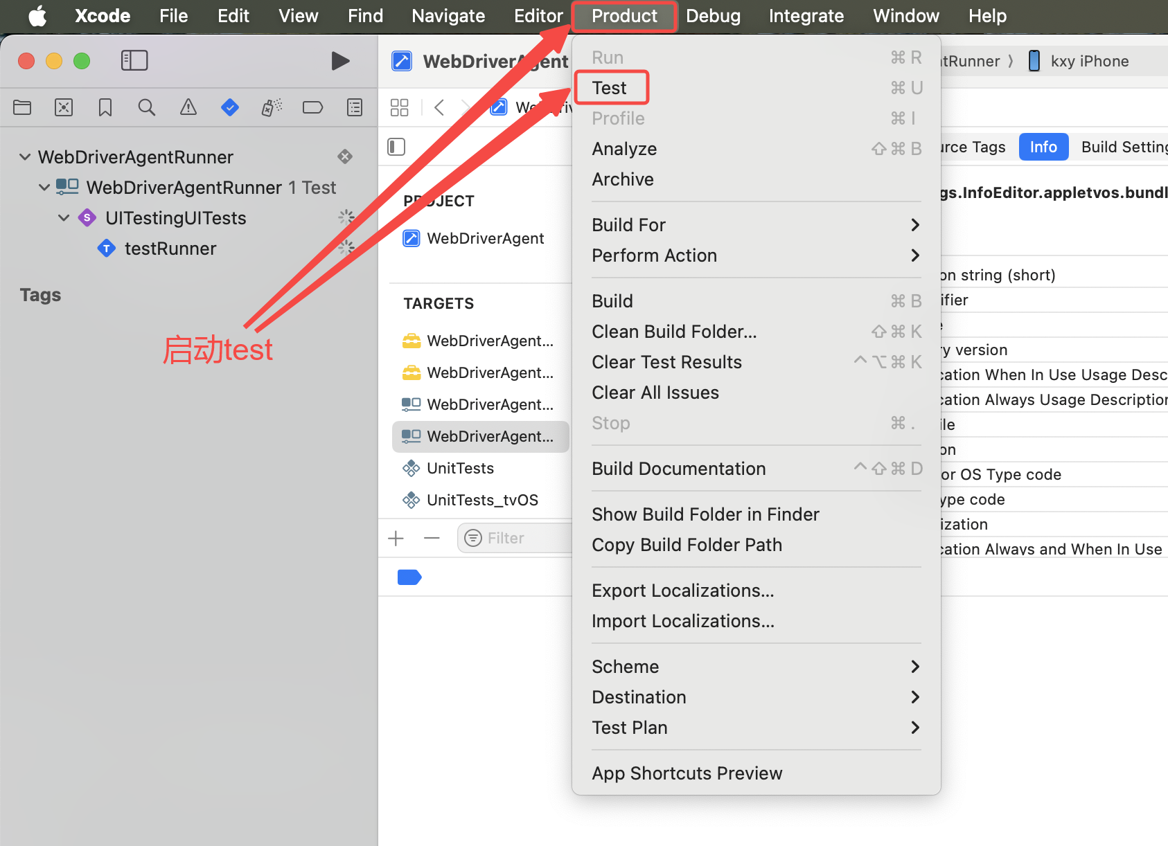Choose Import Localizations…
Viewport: 1168px width, 846px height.
tap(756, 621)
